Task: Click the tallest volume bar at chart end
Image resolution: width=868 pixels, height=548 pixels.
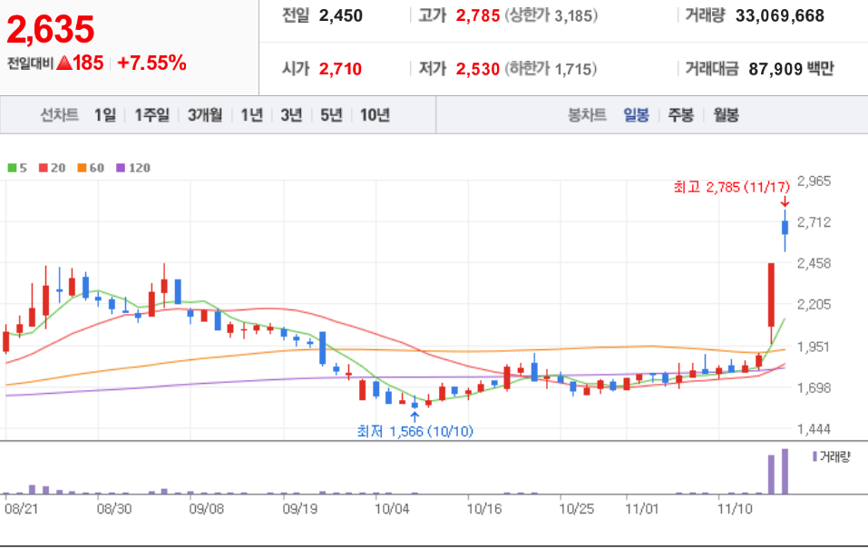Action: 785,471
